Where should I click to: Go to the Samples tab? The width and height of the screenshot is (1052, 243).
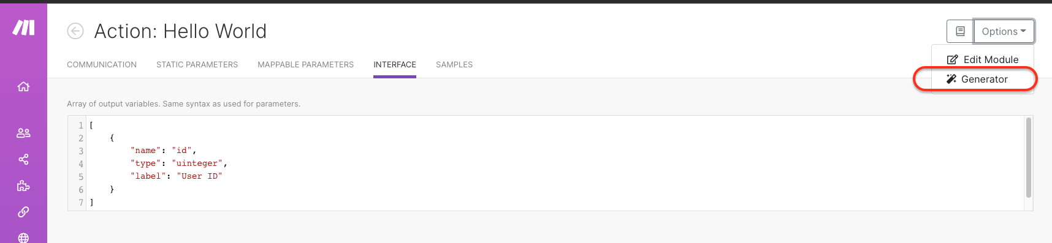[x=454, y=64]
